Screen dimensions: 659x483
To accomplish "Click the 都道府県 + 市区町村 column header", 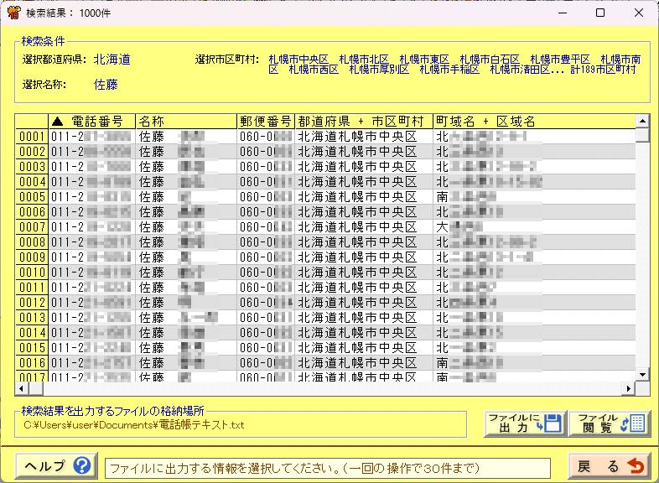I will point(364,122).
